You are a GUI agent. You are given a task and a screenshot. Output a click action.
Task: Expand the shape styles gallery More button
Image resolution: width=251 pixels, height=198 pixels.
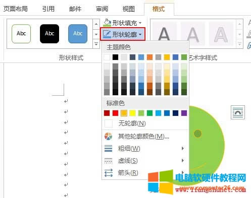(x=96, y=44)
